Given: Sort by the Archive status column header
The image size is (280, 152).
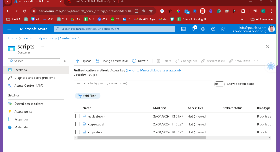Looking at the screenshot, I should point(232,108).
